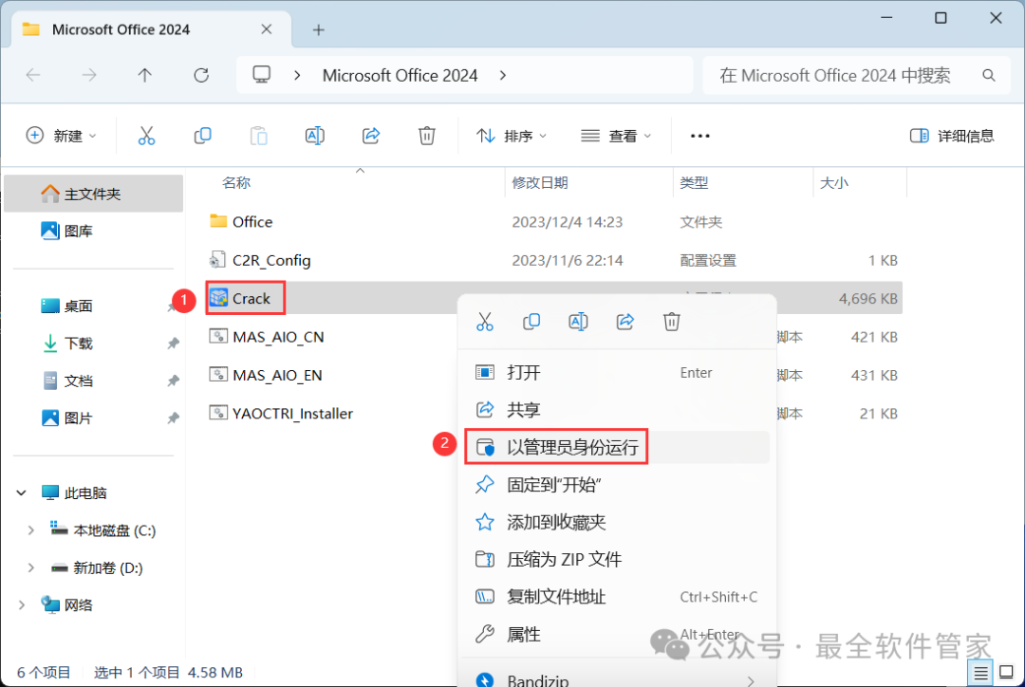Click the Copy icon in the toolbar
The width and height of the screenshot is (1025, 687).
pyautogui.click(x=203, y=136)
